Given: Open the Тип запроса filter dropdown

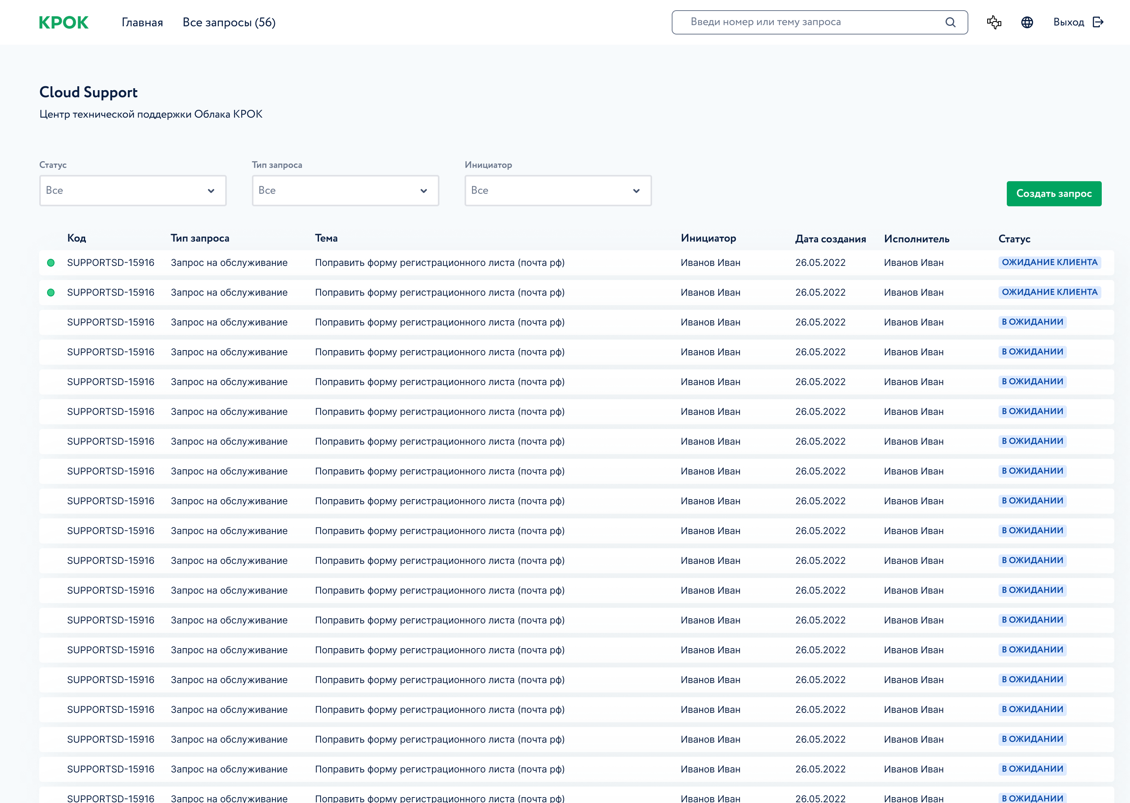Looking at the screenshot, I should (345, 191).
